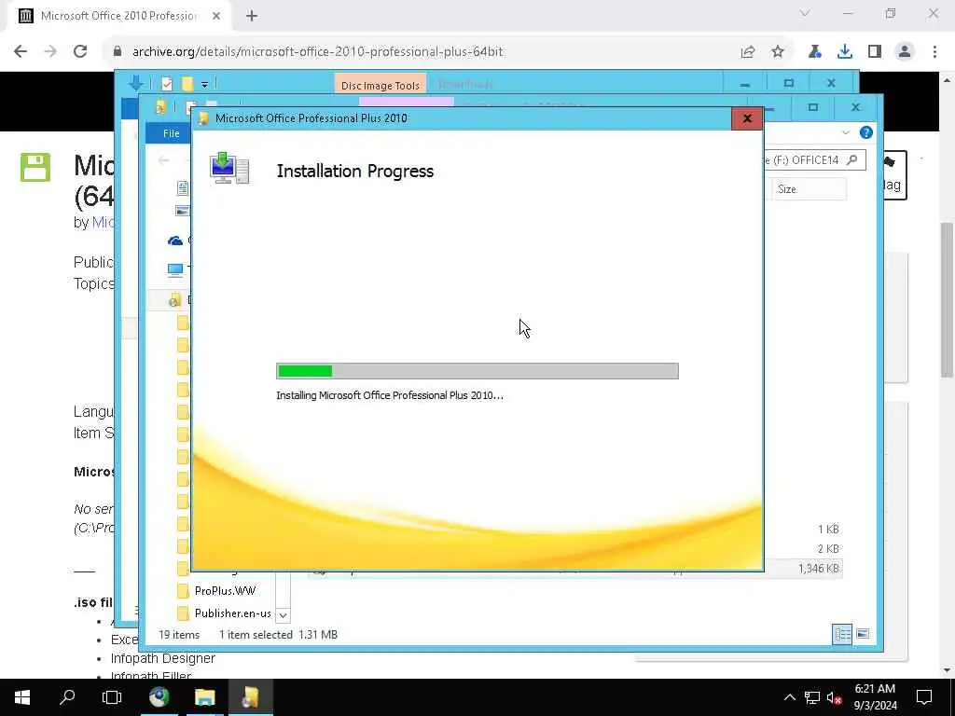Image resolution: width=955 pixels, height=716 pixels.
Task: Show hidden system tray icons
Action: click(x=789, y=697)
